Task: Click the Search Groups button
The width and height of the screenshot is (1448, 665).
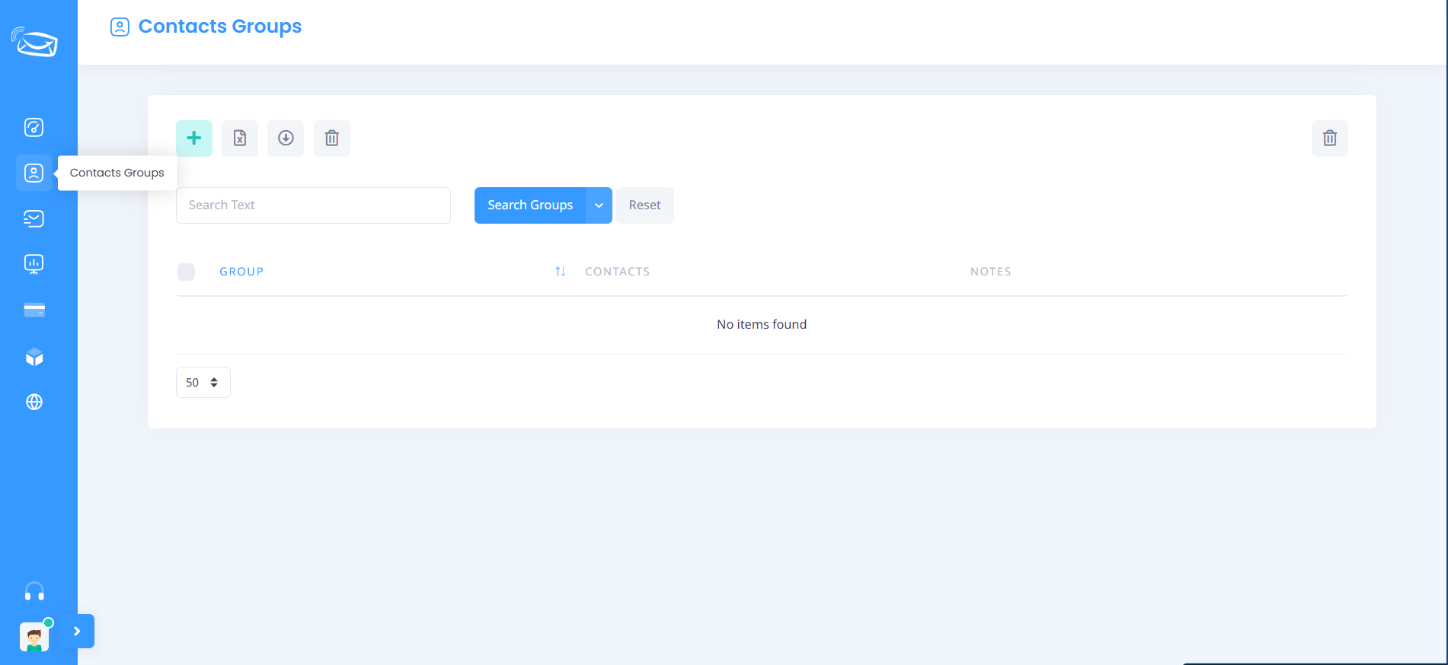Action: [530, 205]
